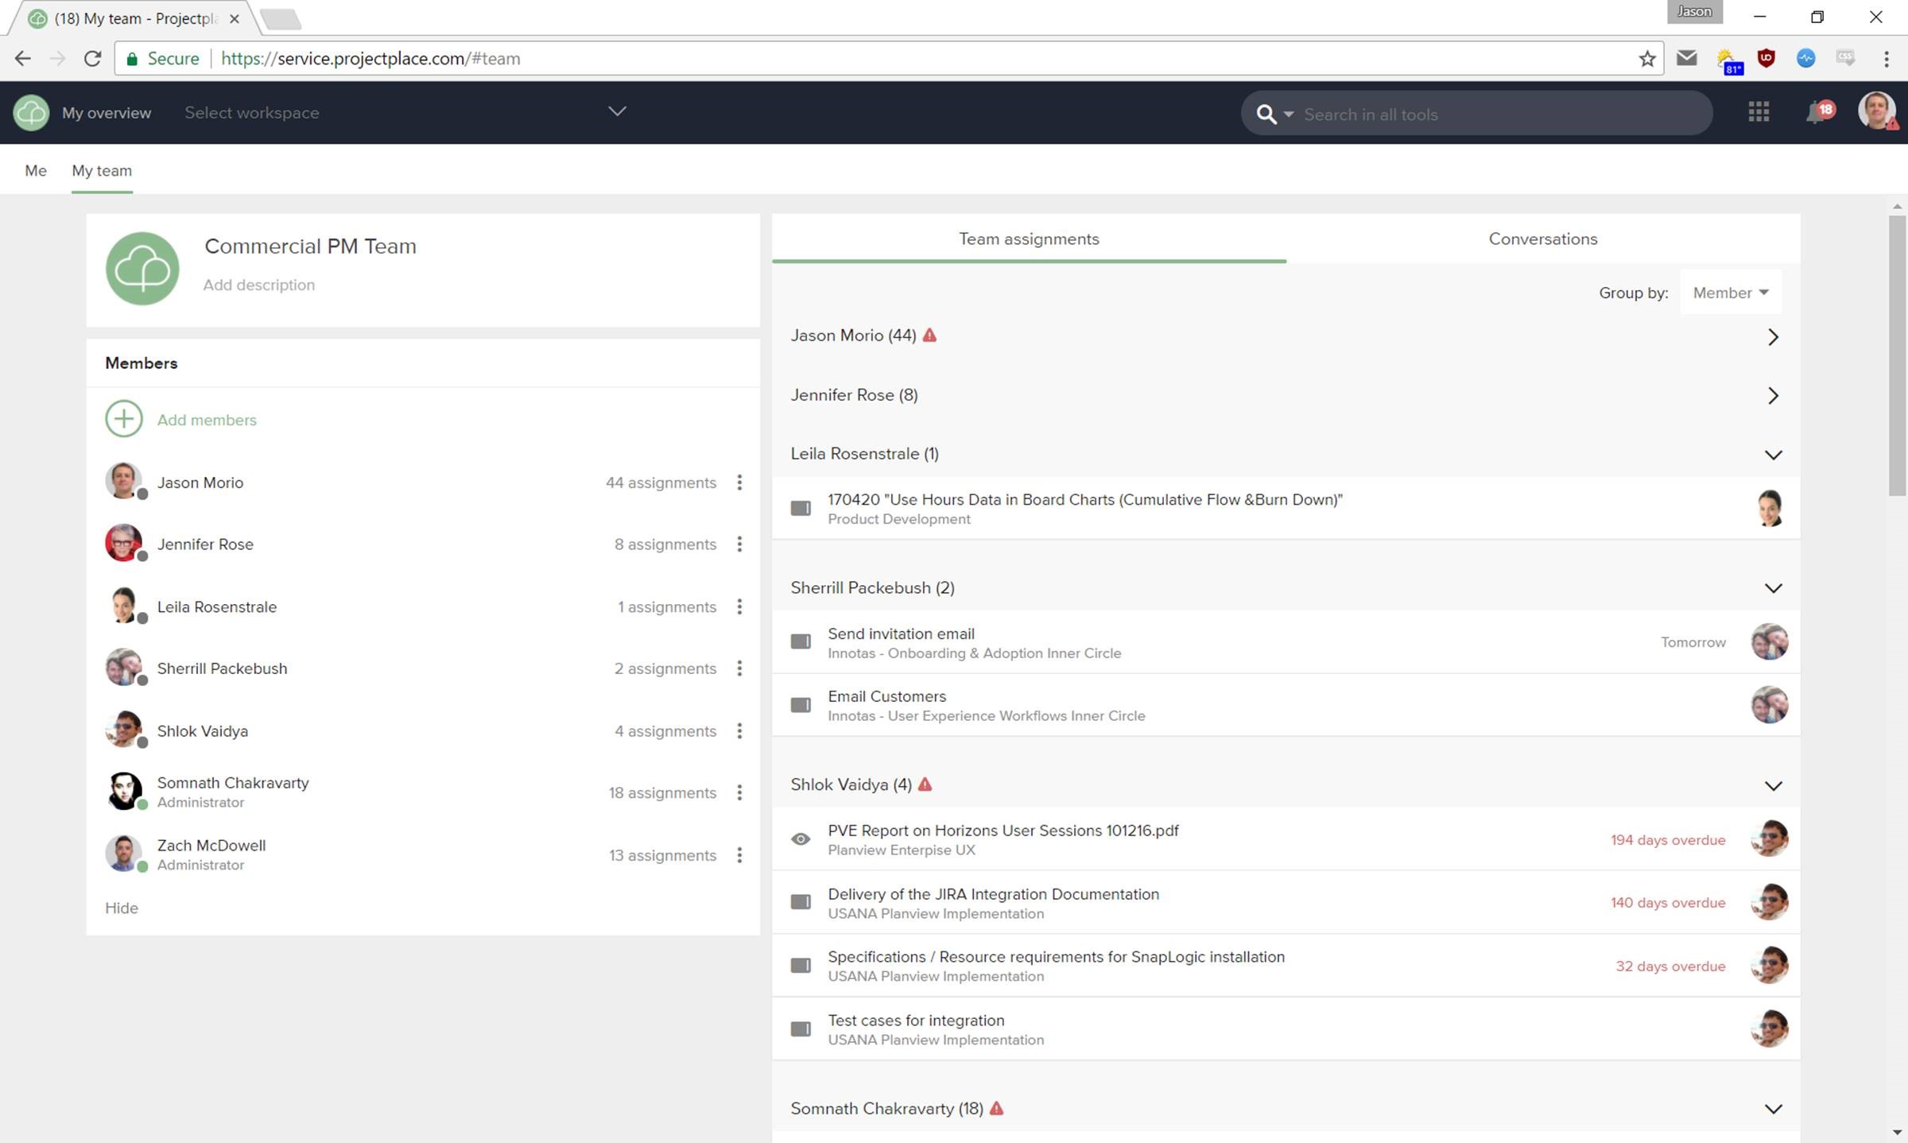Open the options menu for Jason Morio

click(x=739, y=482)
